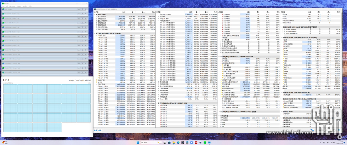Click the left double-arrow button in HWiNFO footer
Viewport: 347px width, 145px height.
[96, 130]
